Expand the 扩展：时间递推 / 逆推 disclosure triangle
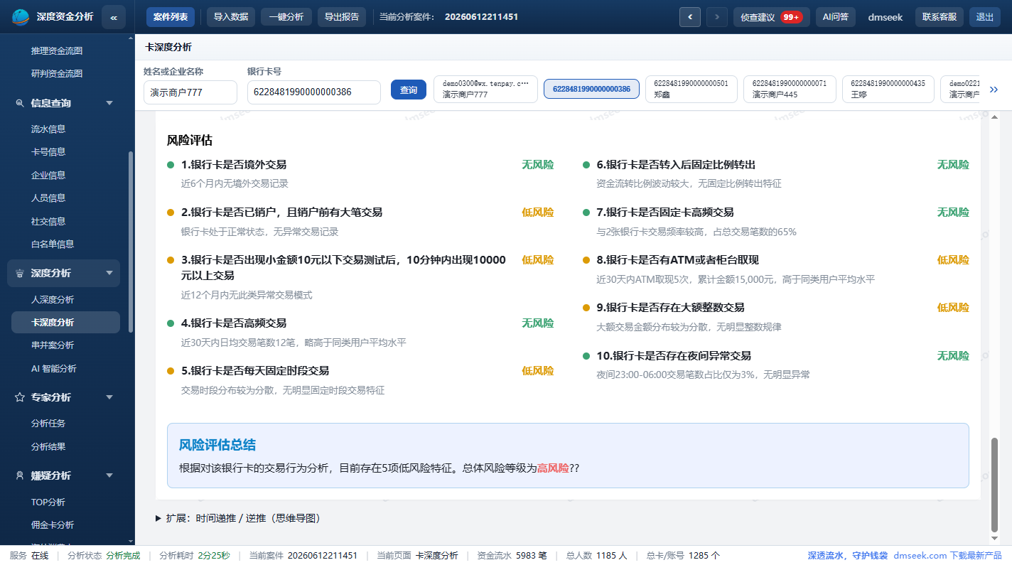 point(158,518)
